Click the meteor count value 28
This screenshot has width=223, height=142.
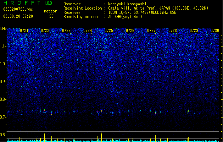tap(51, 16)
